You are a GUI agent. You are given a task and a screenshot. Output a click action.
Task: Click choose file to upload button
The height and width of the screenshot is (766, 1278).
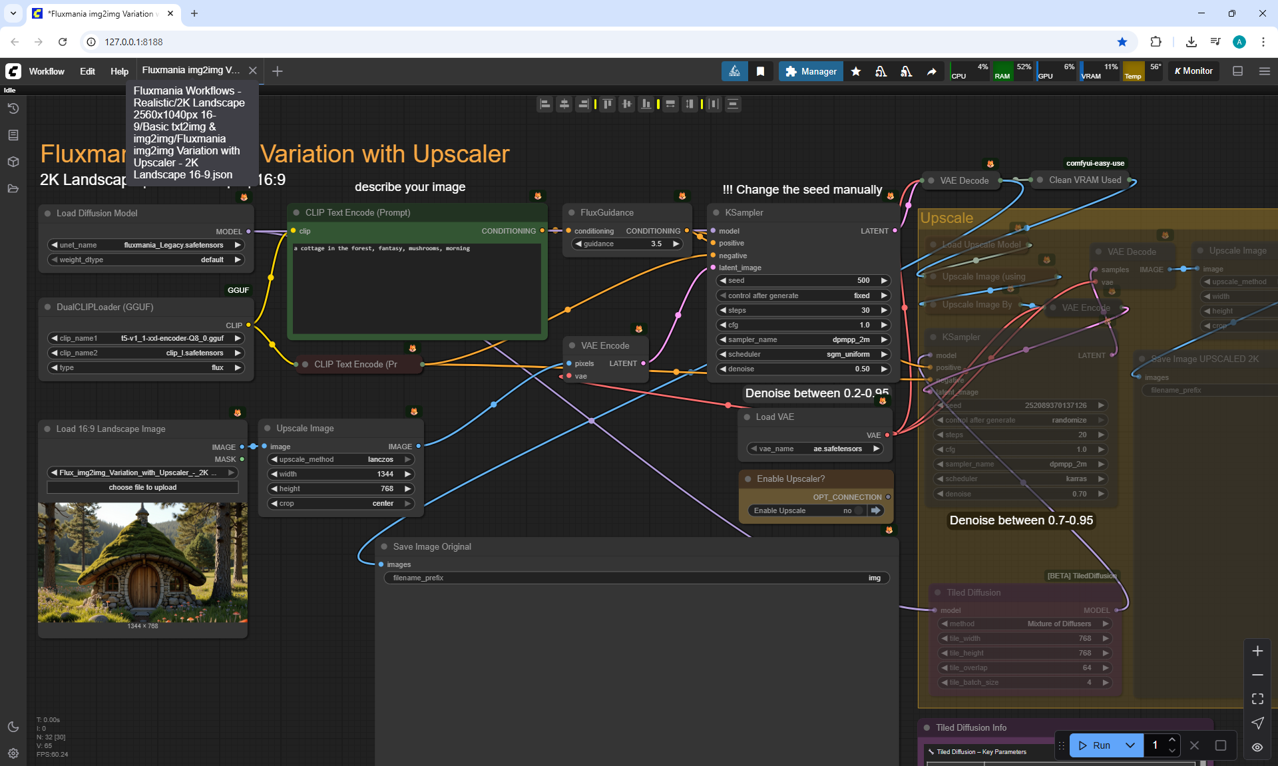point(142,487)
